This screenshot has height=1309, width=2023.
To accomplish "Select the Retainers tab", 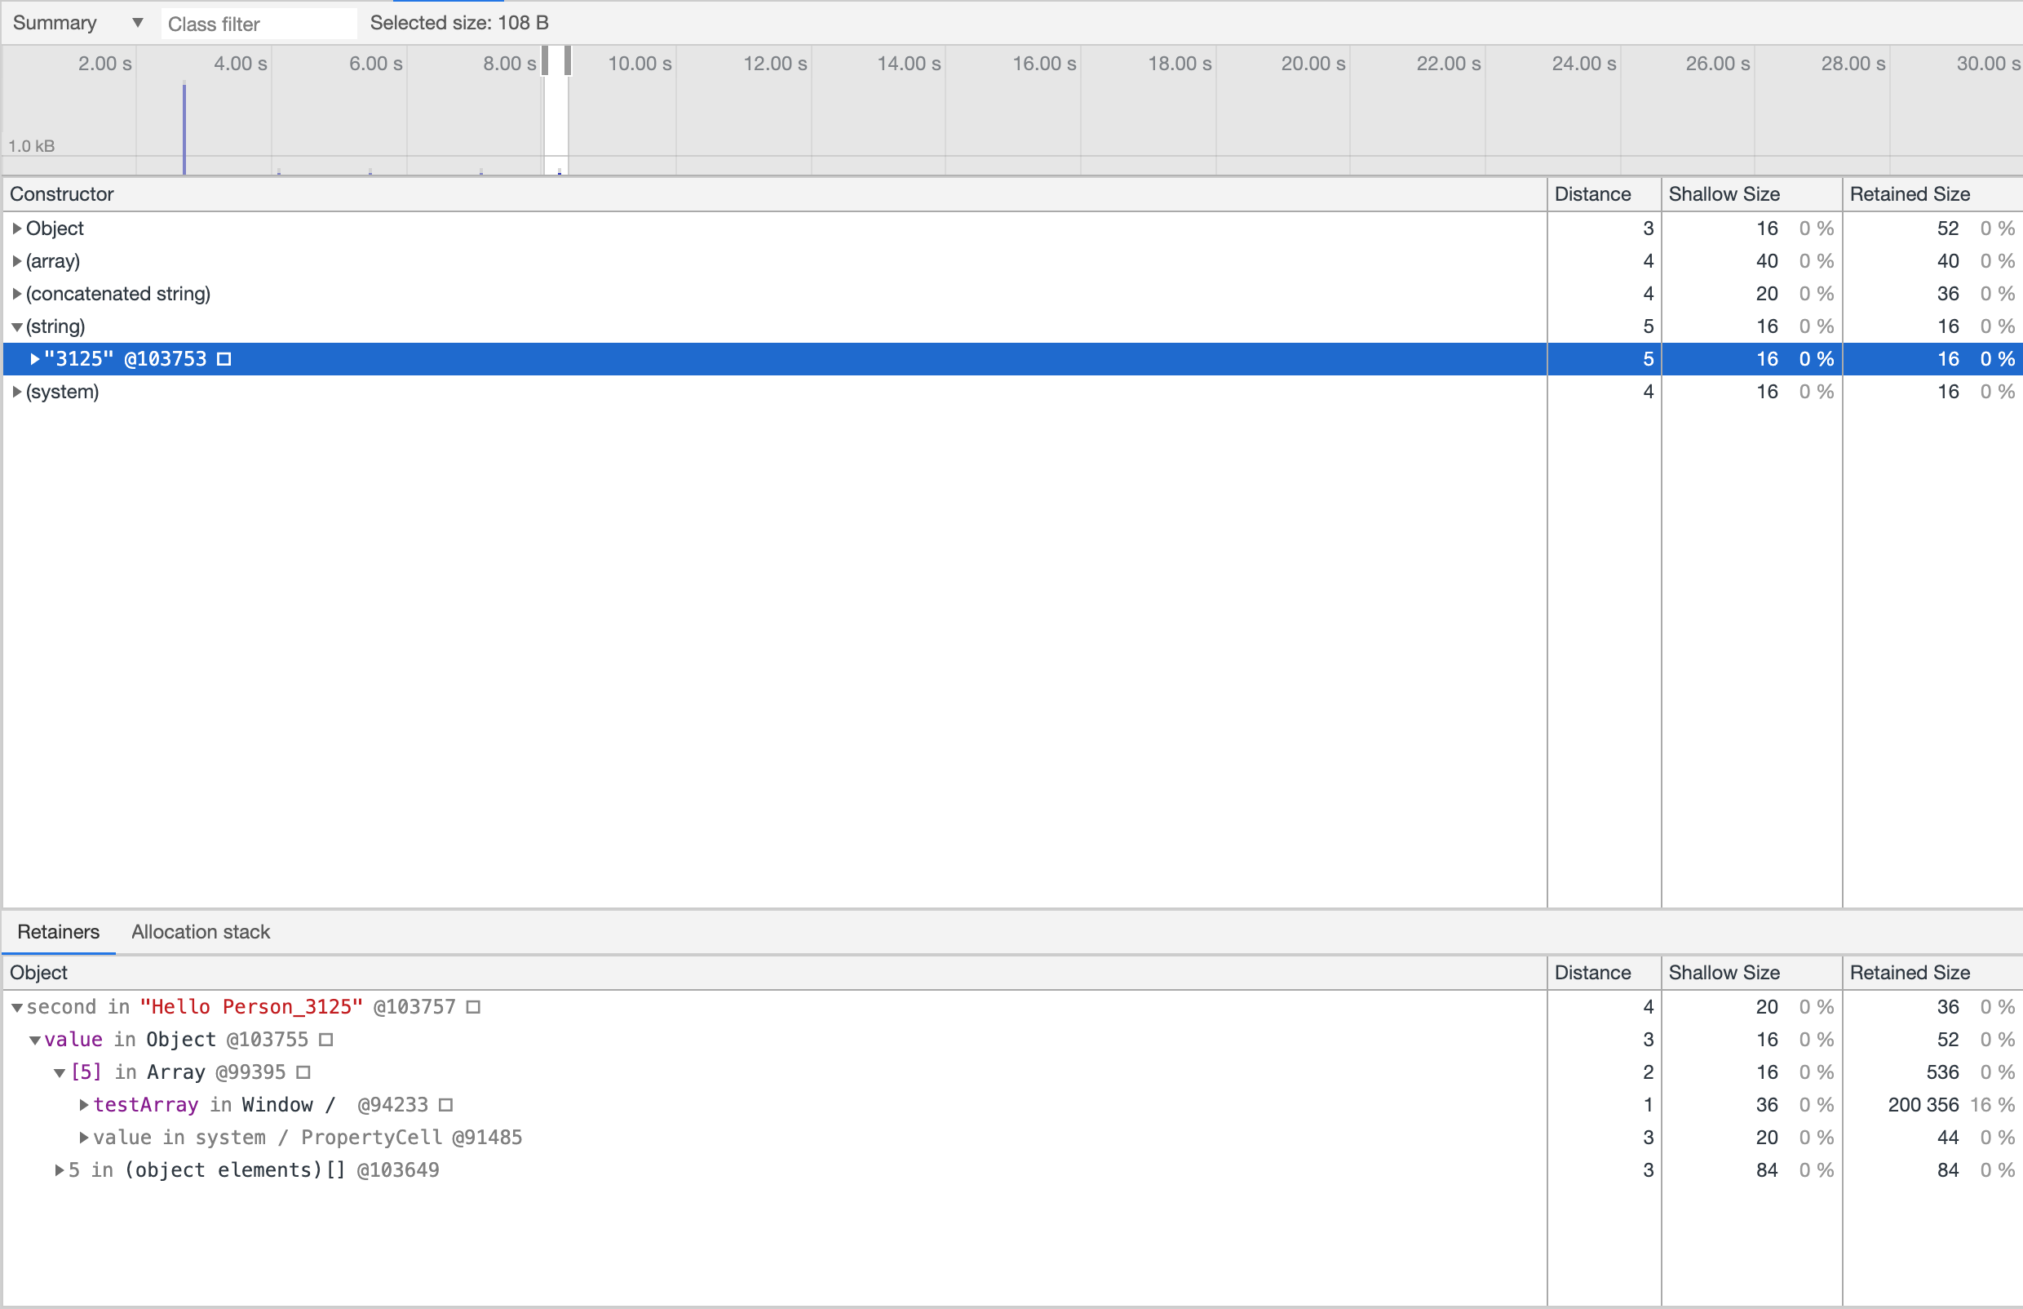I will [58, 932].
